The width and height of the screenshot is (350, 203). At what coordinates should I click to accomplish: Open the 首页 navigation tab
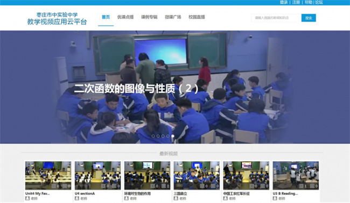(106, 17)
